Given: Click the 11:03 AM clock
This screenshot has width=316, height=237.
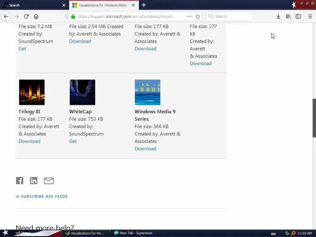Looking at the screenshot, I should tap(305, 233).
